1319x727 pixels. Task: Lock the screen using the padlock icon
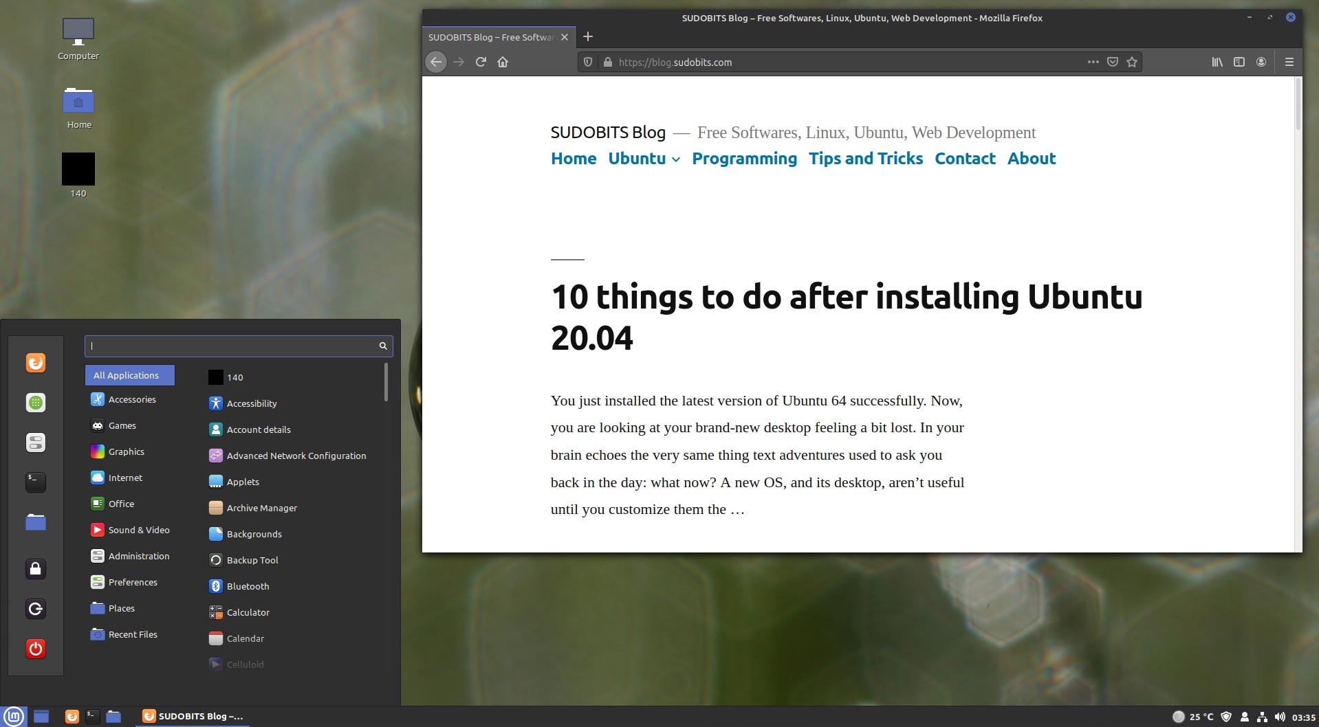[36, 568]
